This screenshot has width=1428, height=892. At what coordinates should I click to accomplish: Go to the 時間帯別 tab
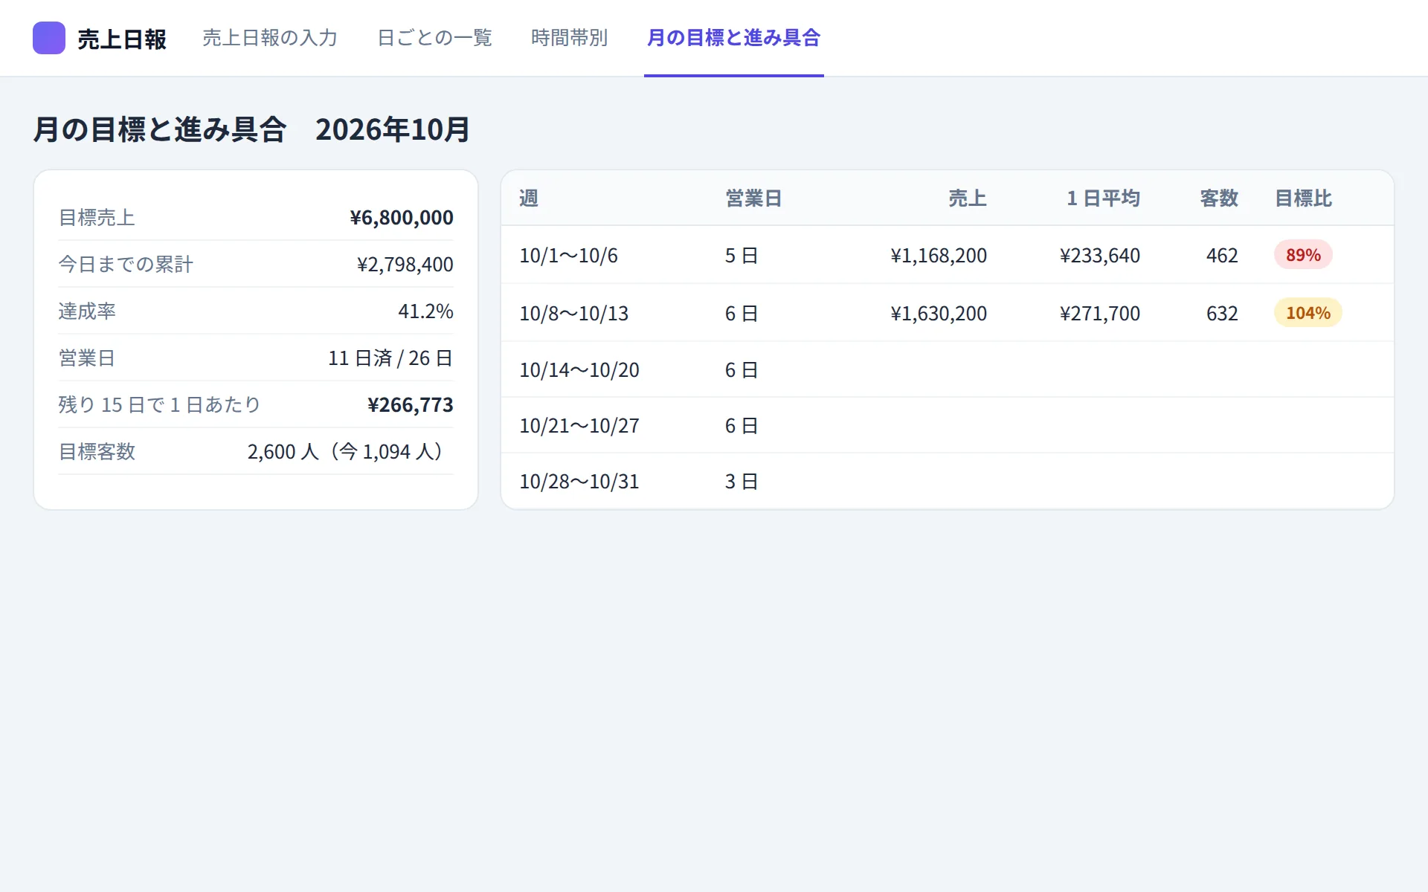click(569, 38)
